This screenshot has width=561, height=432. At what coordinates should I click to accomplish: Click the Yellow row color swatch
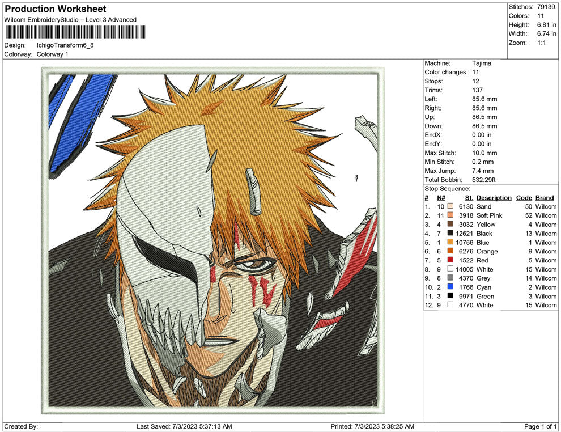click(450, 225)
